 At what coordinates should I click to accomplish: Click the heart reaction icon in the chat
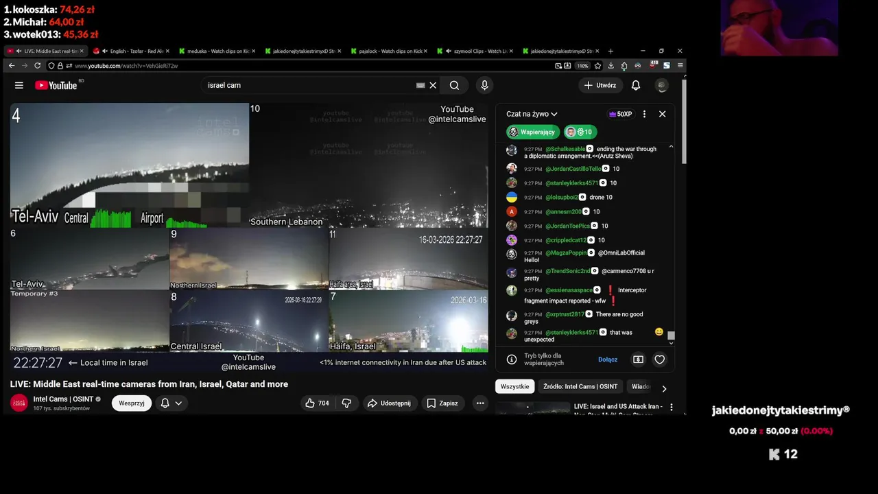tap(659, 360)
